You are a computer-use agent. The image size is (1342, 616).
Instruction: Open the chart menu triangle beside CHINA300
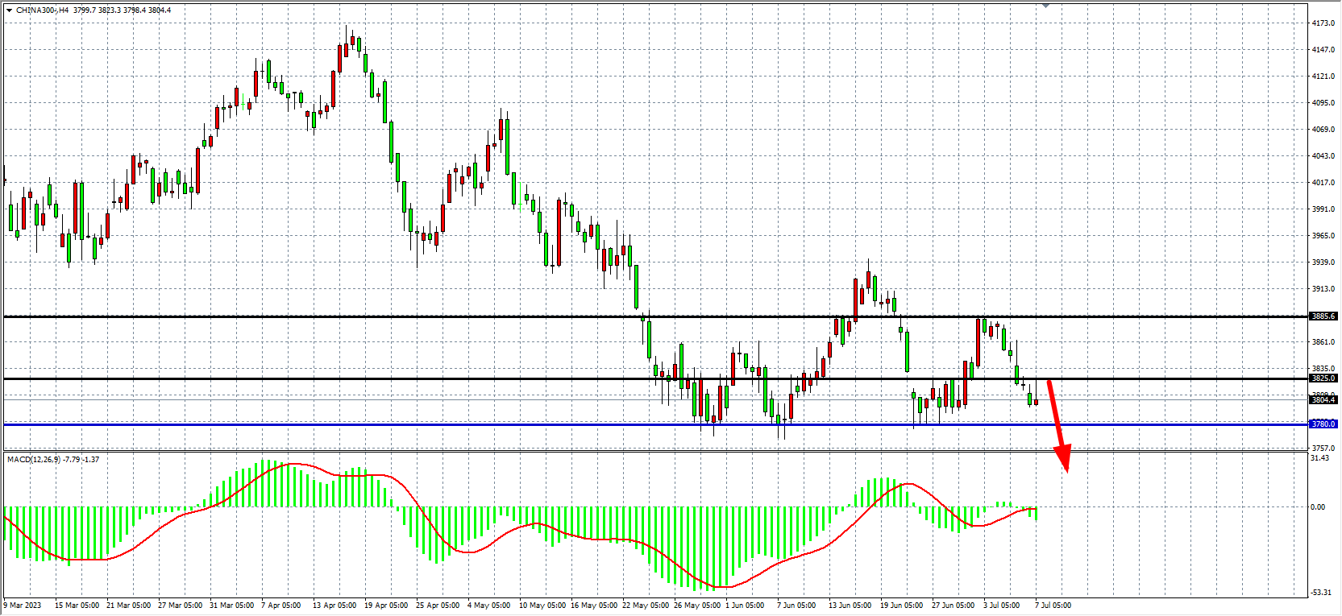[x=9, y=10]
